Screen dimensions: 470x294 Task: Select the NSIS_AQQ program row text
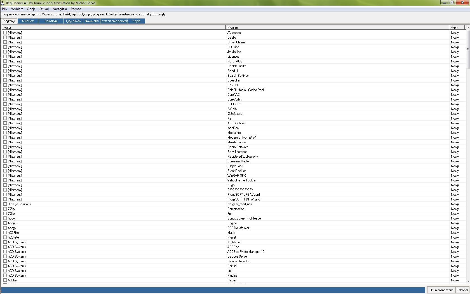pyautogui.click(x=235, y=61)
